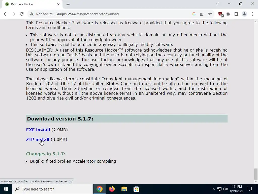Image resolution: width=258 pixels, height=194 pixels.
Task: Share this page using the share icon
Action: 202,14
